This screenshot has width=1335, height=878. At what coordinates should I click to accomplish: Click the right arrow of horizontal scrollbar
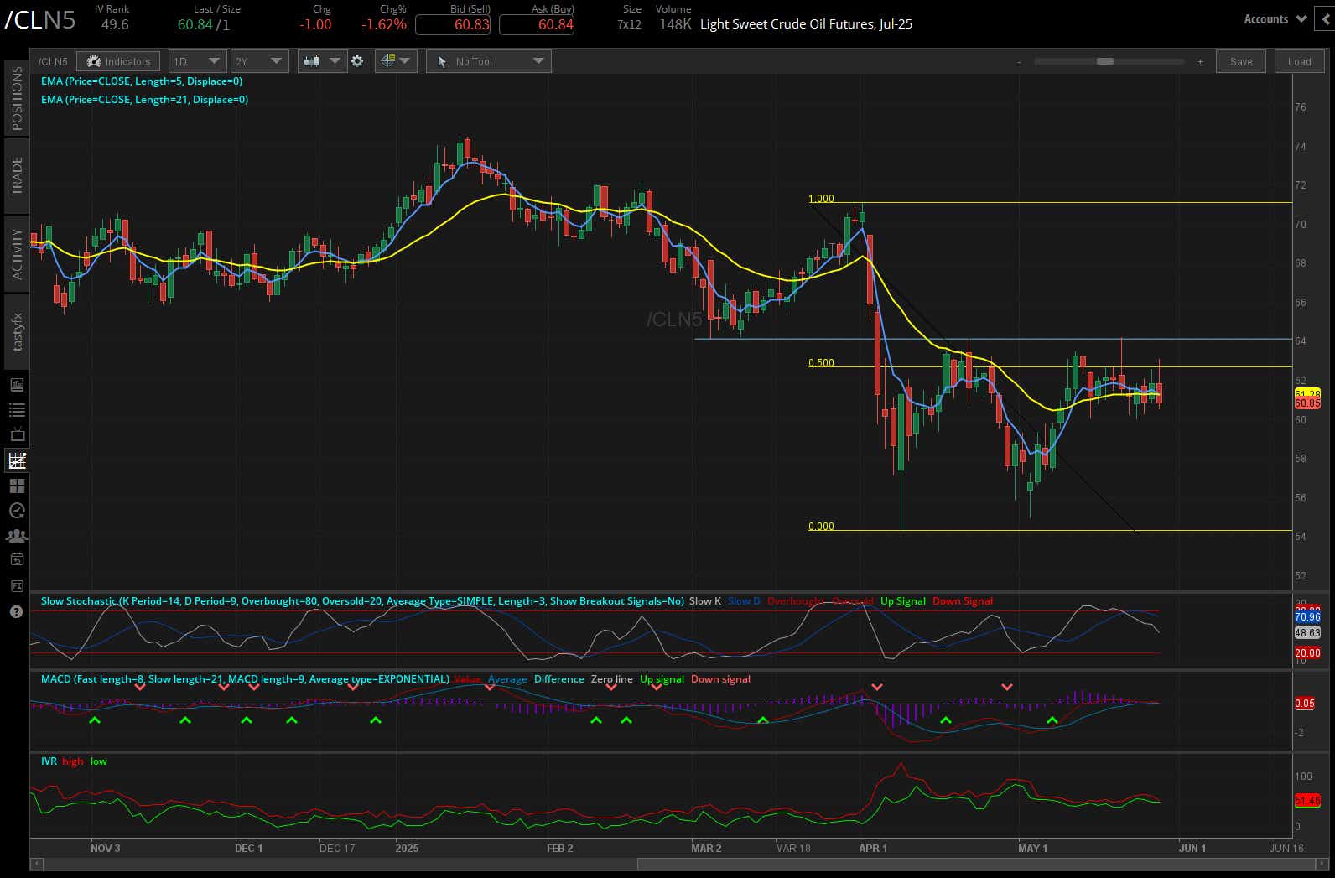coord(1321,863)
